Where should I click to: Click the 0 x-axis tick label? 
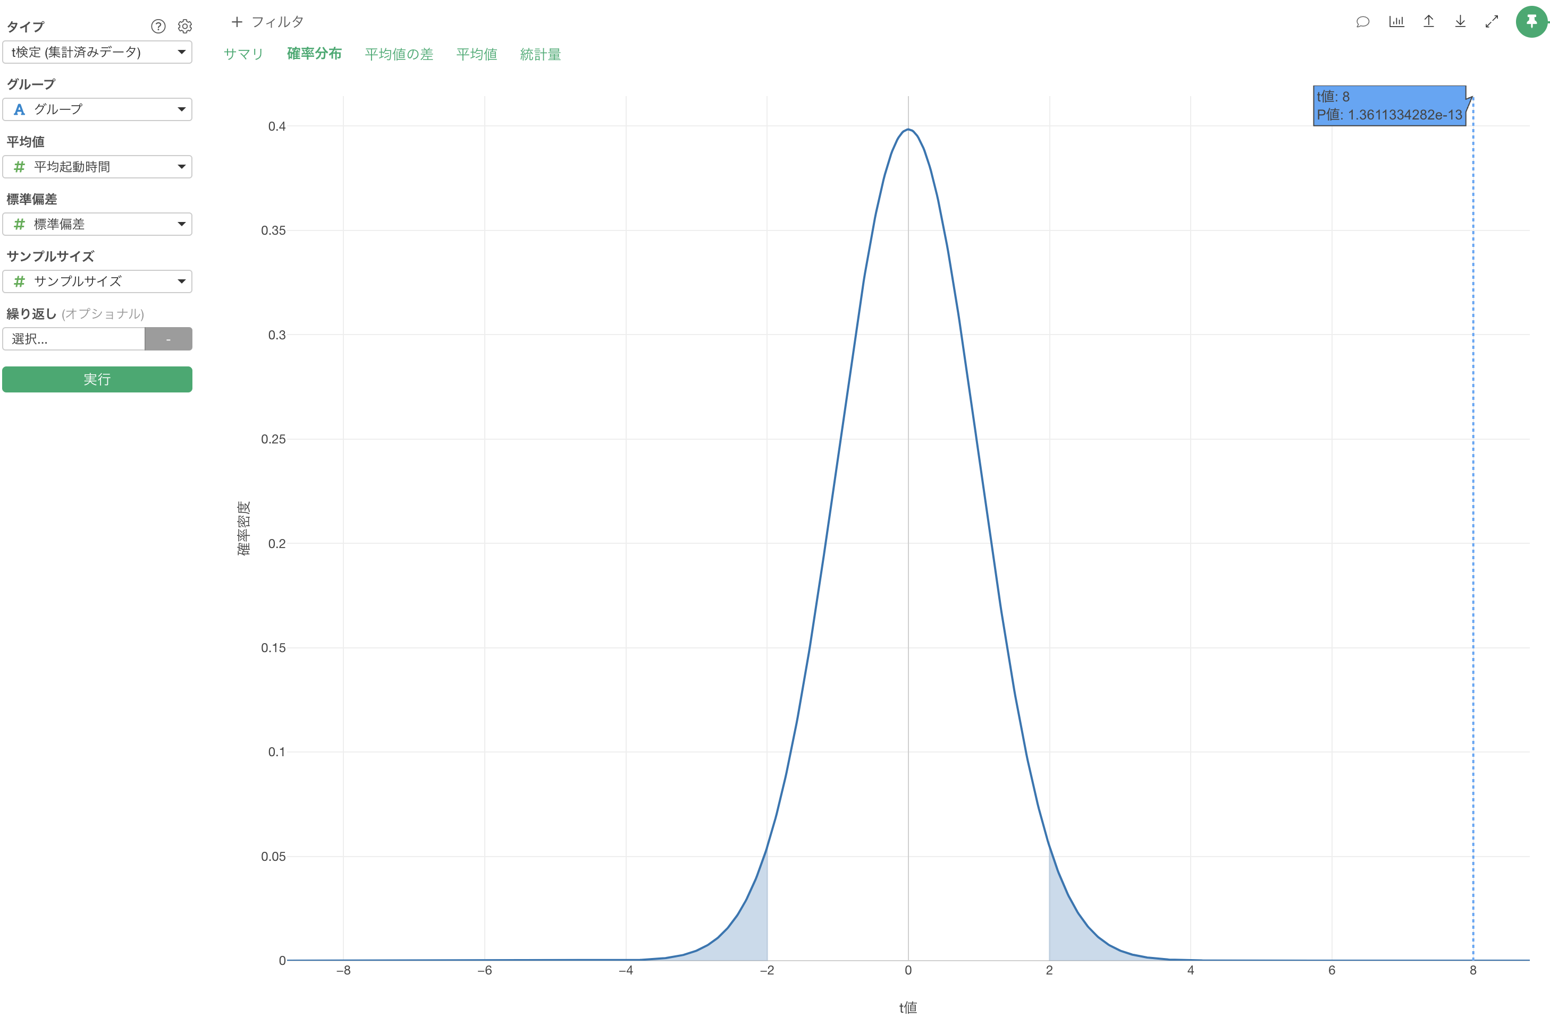[x=907, y=970]
